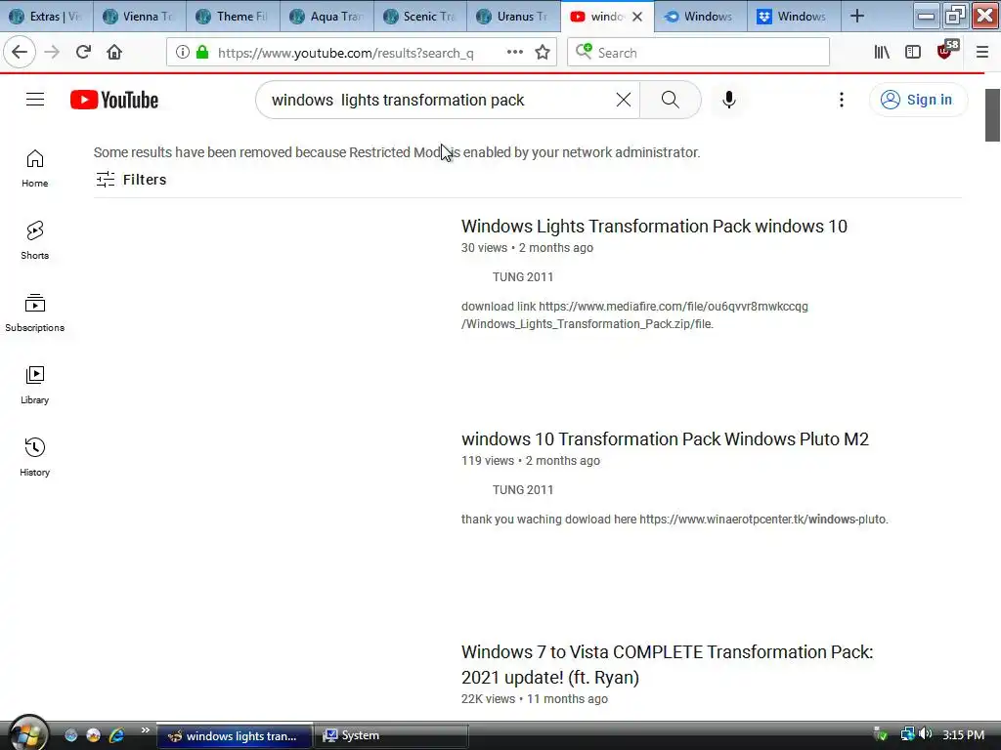Switch to the Theme Fil tab
This screenshot has height=750, width=1001.
(233, 17)
